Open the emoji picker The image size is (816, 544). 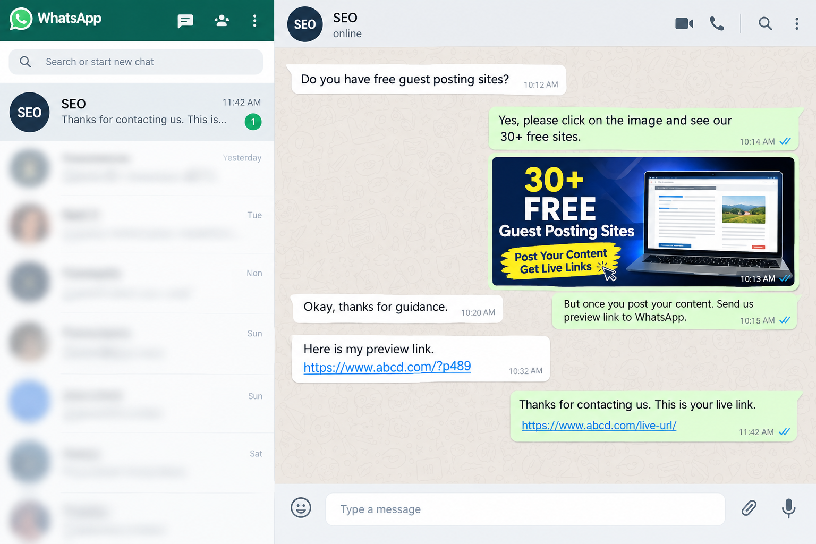[x=301, y=507]
